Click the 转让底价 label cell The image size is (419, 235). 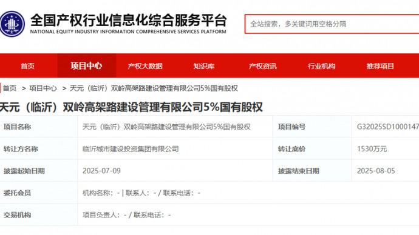312,149
